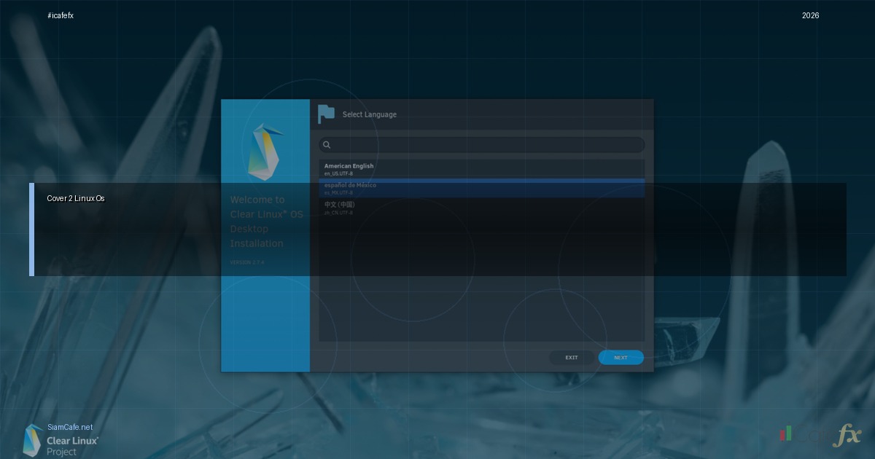Click the Clear Linux Project wordmark text

pos(72,446)
